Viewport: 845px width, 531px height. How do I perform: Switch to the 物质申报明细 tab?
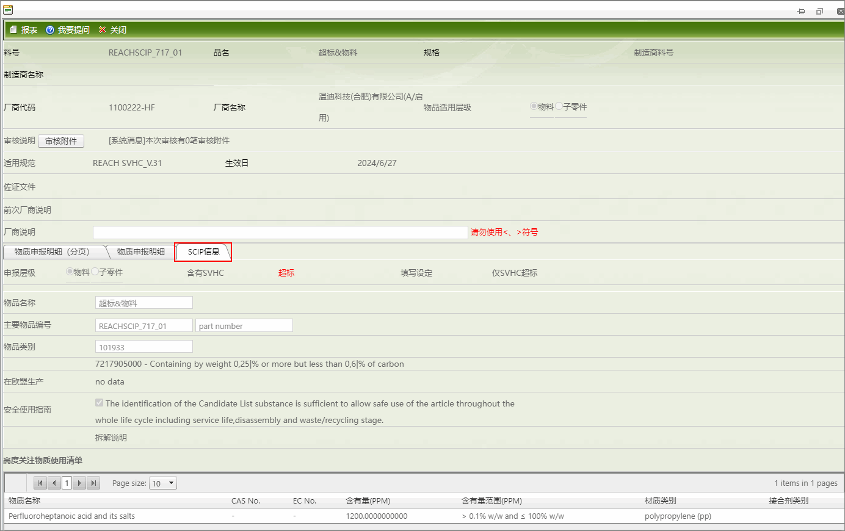pos(141,251)
